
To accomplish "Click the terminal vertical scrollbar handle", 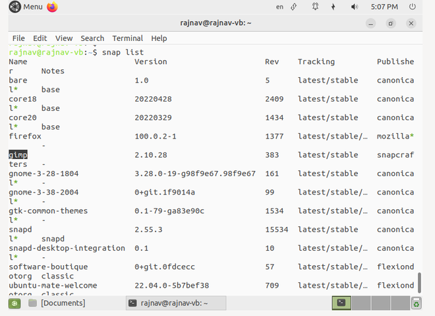I will point(419,282).
